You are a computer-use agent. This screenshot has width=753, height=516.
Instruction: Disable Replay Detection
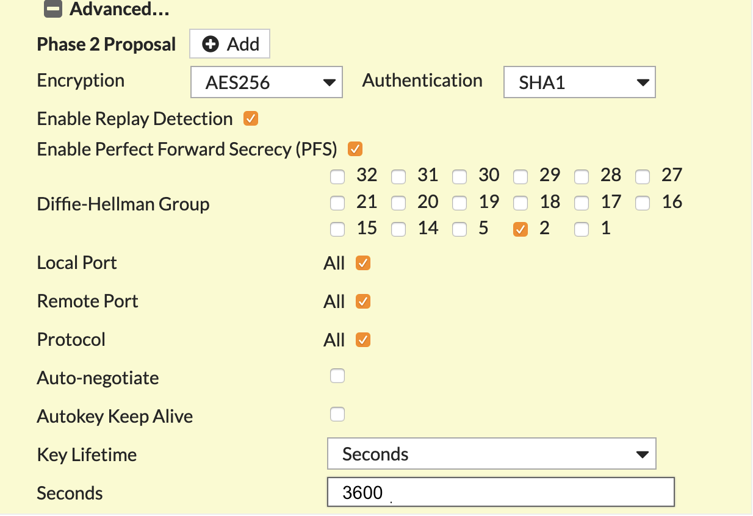click(250, 119)
